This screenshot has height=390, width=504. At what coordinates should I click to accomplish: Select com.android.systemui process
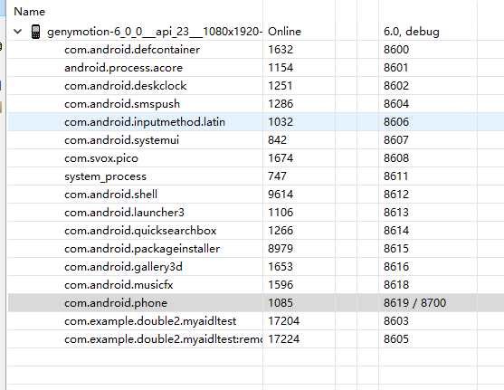pyautogui.click(x=255, y=140)
